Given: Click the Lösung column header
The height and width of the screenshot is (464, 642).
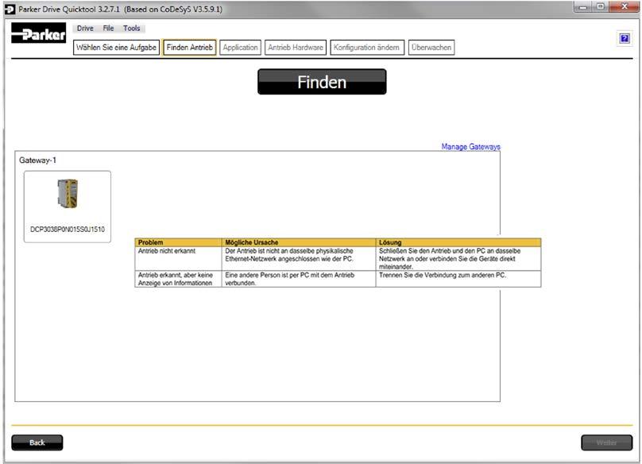Looking at the screenshot, I should pyautogui.click(x=458, y=242).
